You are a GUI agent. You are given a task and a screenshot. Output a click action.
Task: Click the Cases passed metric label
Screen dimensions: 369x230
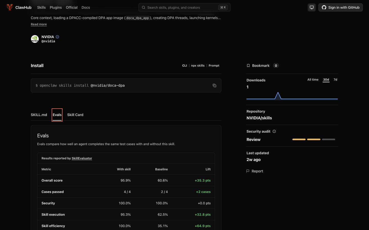[53, 192]
